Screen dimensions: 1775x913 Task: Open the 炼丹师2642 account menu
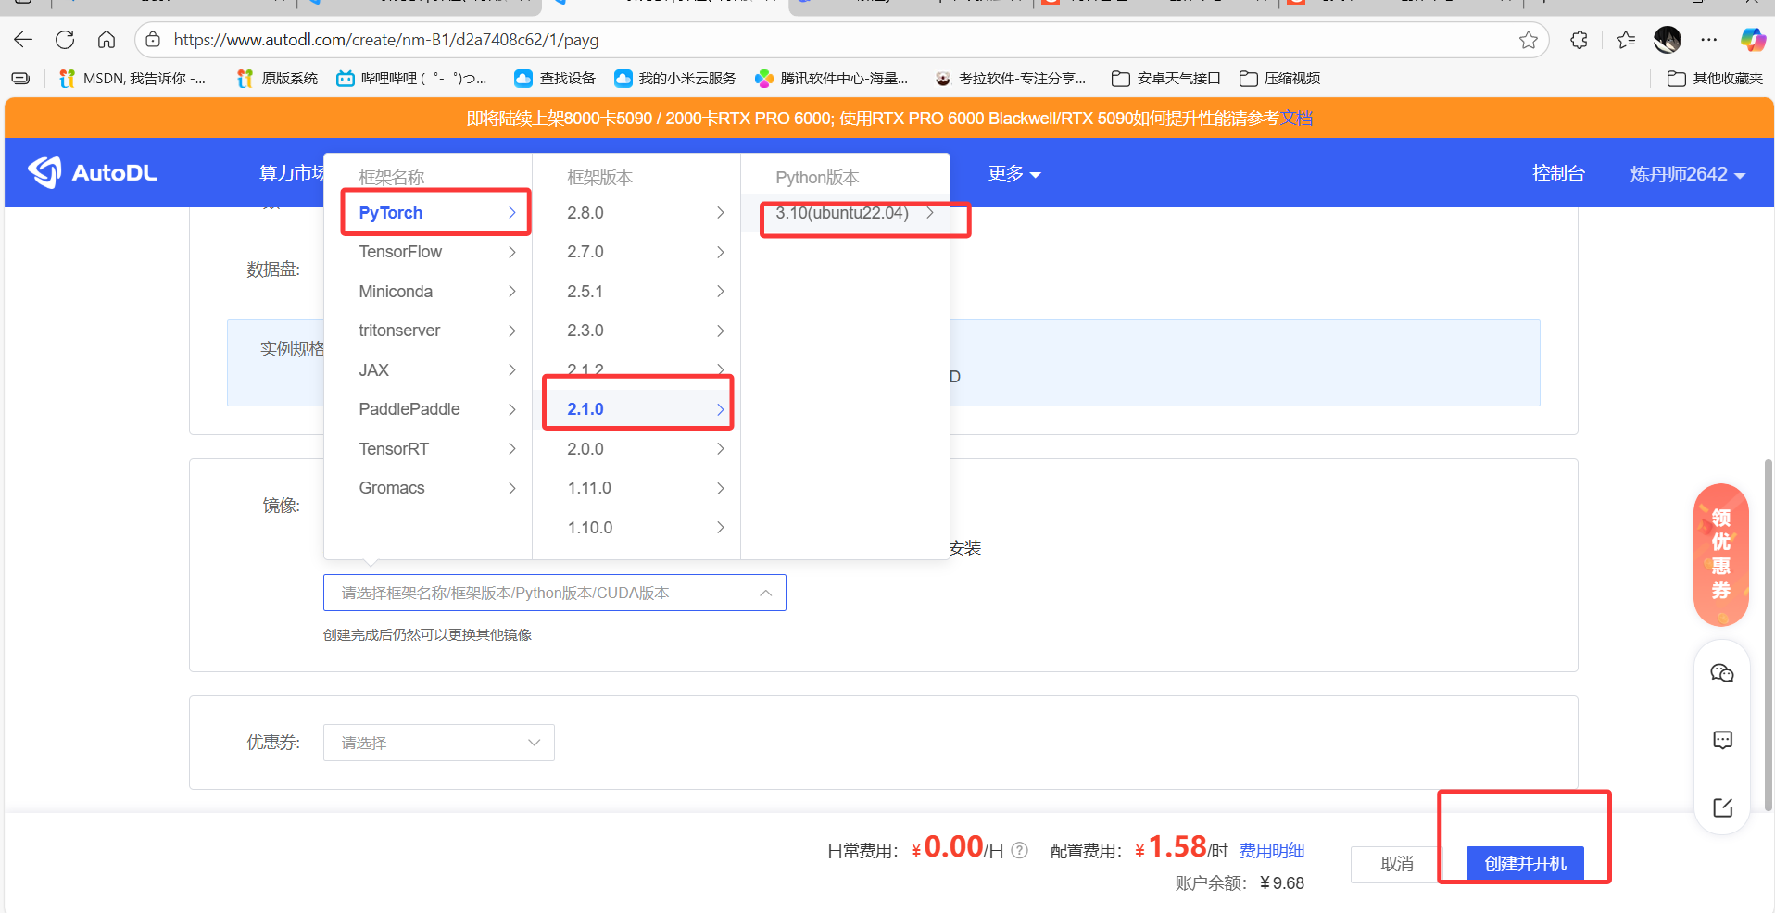1686,174
